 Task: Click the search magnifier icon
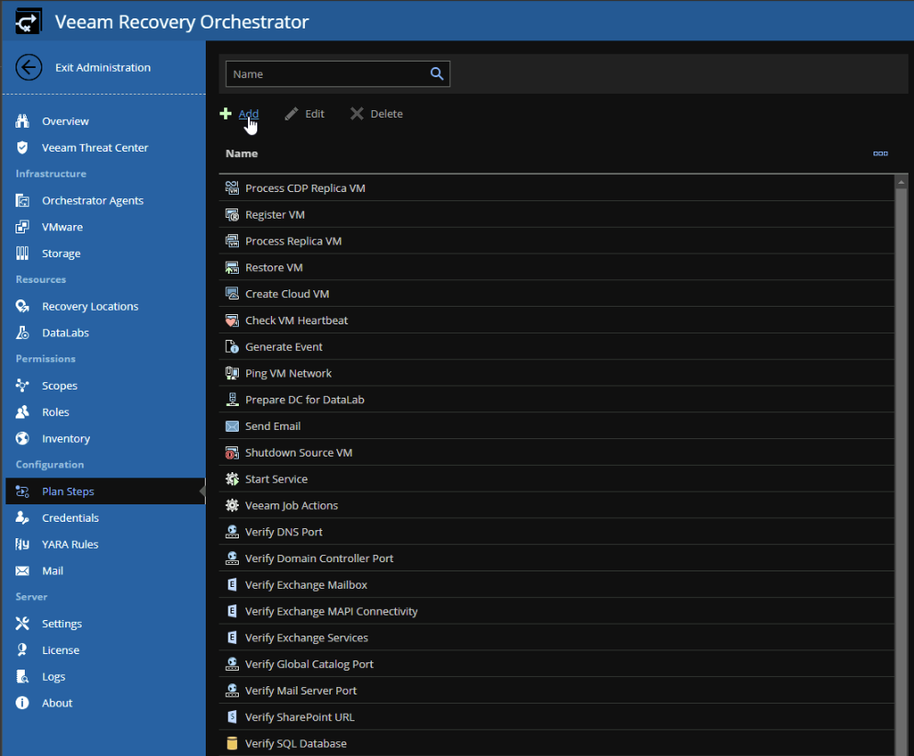(436, 74)
